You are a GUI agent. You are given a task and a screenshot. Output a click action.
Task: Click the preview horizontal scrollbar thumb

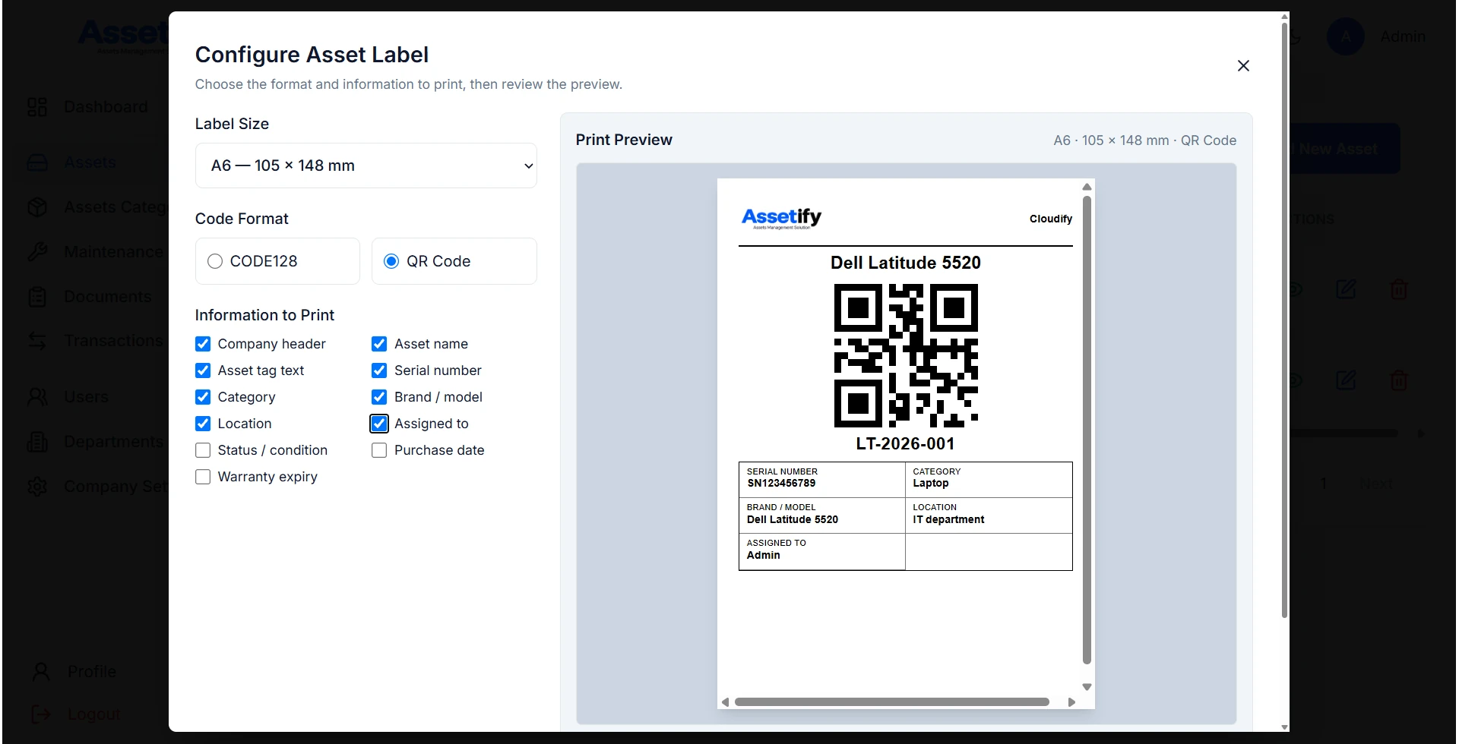pyautogui.click(x=892, y=702)
